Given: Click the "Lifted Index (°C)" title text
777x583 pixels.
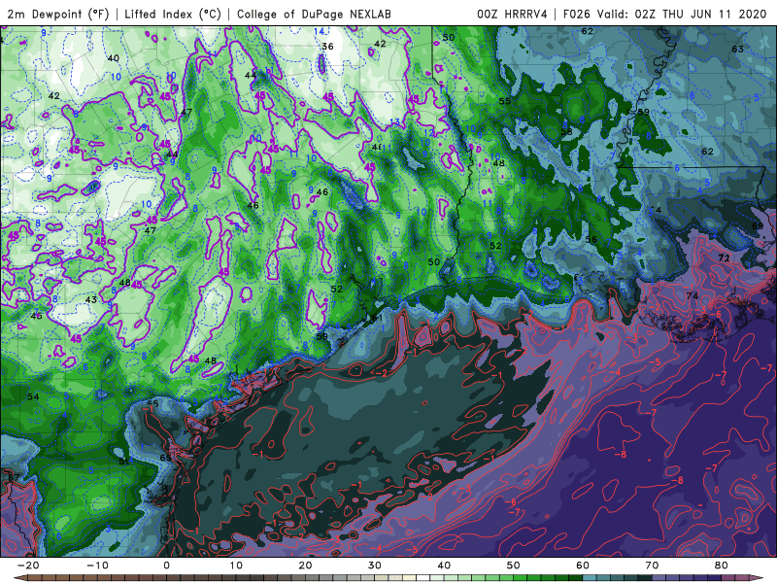Looking at the screenshot, I should 173,14.
